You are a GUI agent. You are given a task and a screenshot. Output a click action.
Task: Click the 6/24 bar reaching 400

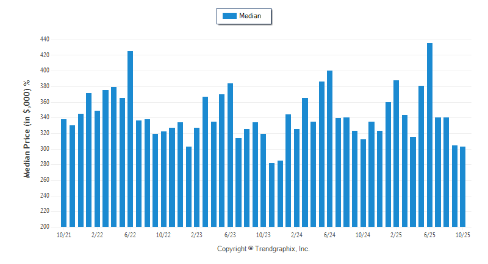(329, 149)
